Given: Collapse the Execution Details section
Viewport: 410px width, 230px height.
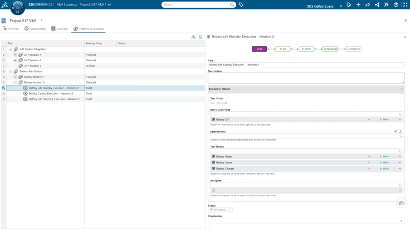Looking at the screenshot, I should pyautogui.click(x=401, y=89).
